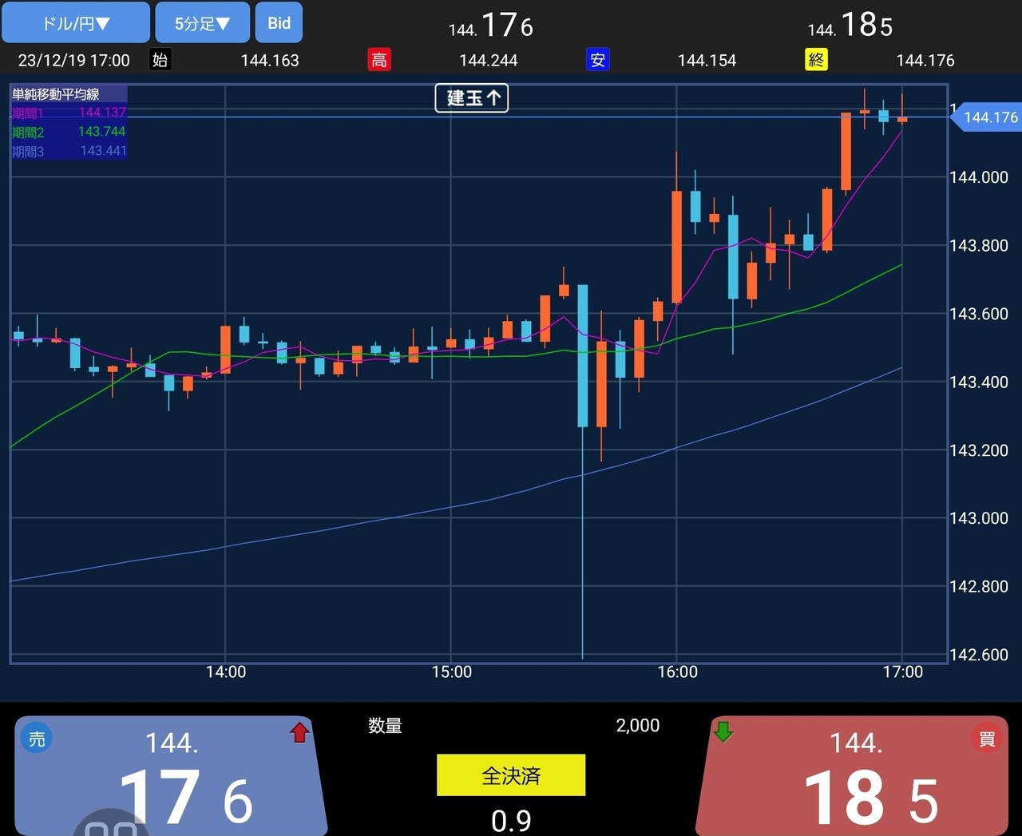Click the 144.176 current price marker
The width and height of the screenshot is (1022, 836).
coord(988,117)
